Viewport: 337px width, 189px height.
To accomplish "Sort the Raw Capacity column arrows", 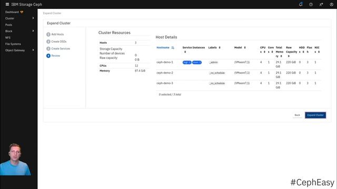I will [289, 56].
